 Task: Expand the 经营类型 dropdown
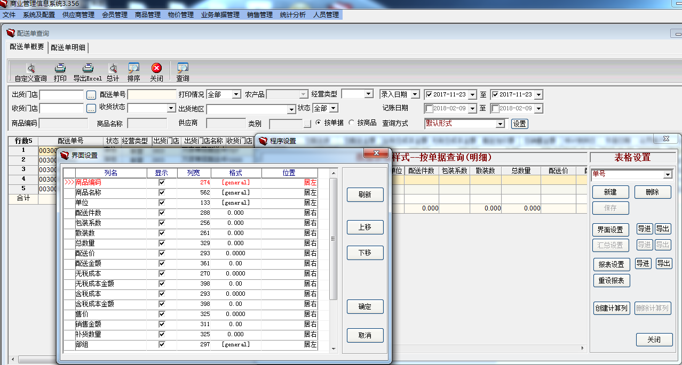point(368,94)
